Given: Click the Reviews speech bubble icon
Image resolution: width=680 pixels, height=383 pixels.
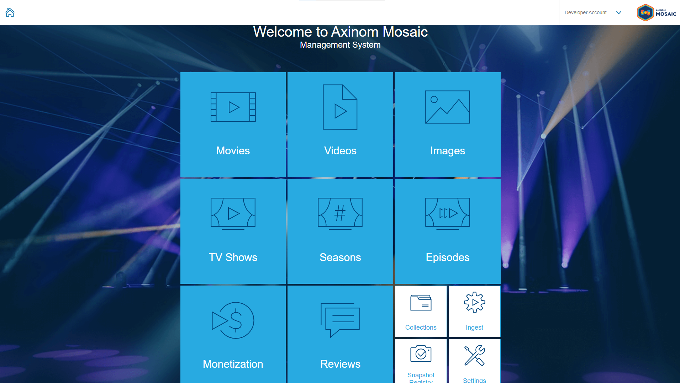Looking at the screenshot, I should pos(340,320).
